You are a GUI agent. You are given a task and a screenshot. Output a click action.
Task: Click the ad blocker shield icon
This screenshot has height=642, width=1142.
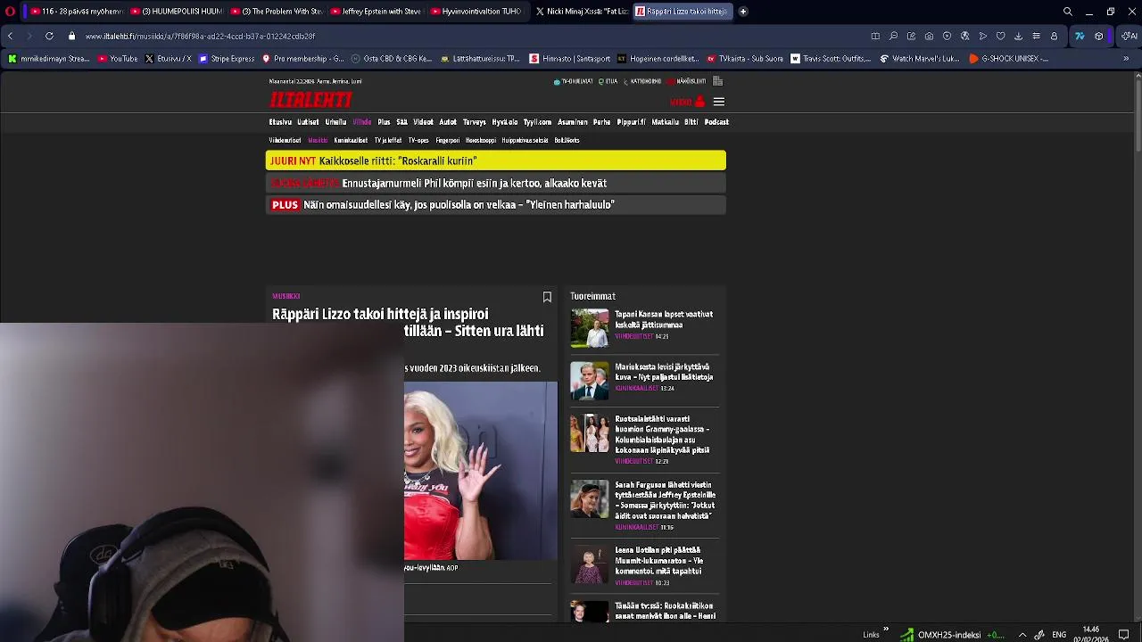947,36
